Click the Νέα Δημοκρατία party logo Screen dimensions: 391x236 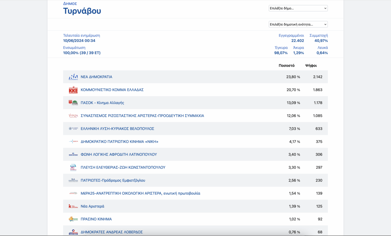point(73,77)
